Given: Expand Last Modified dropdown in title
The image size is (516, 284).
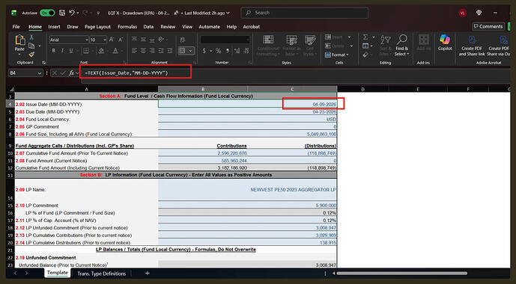Looking at the screenshot, I should tap(228, 13).
